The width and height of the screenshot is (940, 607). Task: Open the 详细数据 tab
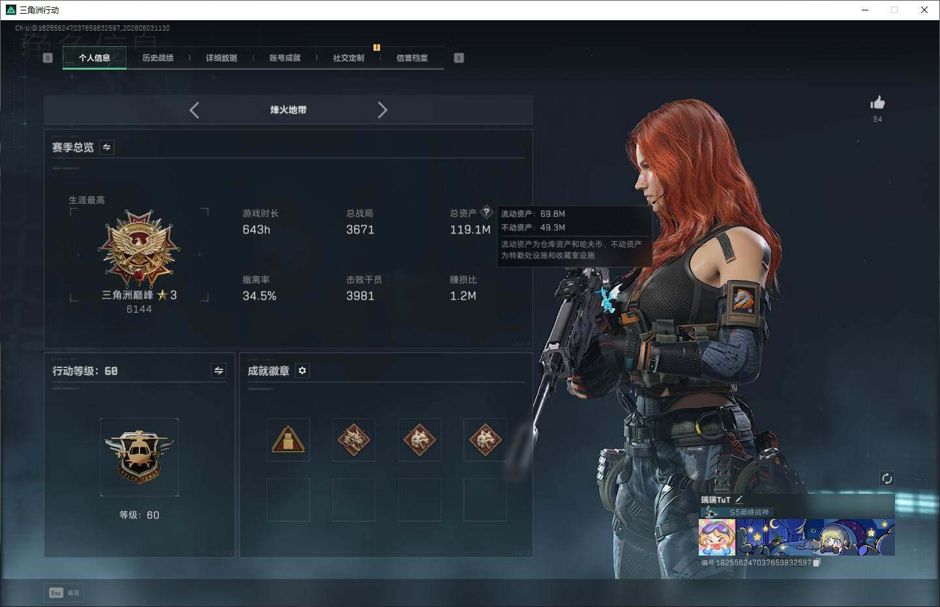pos(222,58)
